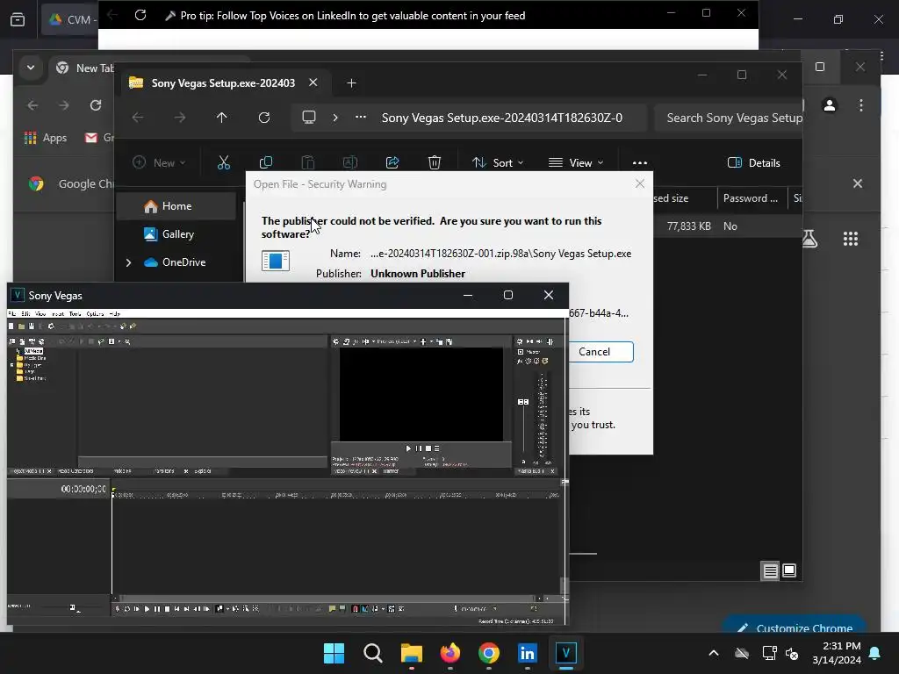This screenshot has width=899, height=674.
Task: Click the 00:00:00;00 timecode display
Action: [83, 489]
